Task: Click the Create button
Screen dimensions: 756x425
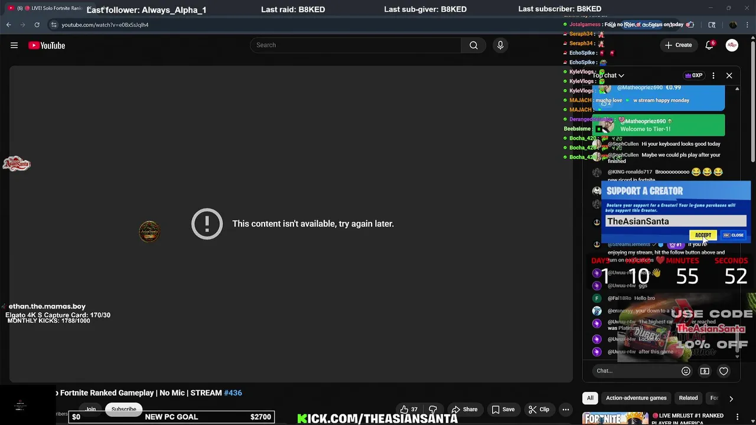Action: point(678,45)
